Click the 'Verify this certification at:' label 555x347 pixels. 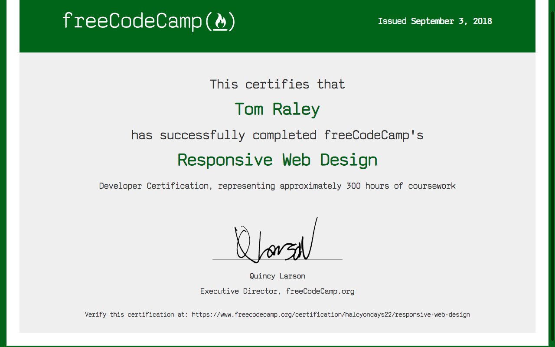(137, 314)
